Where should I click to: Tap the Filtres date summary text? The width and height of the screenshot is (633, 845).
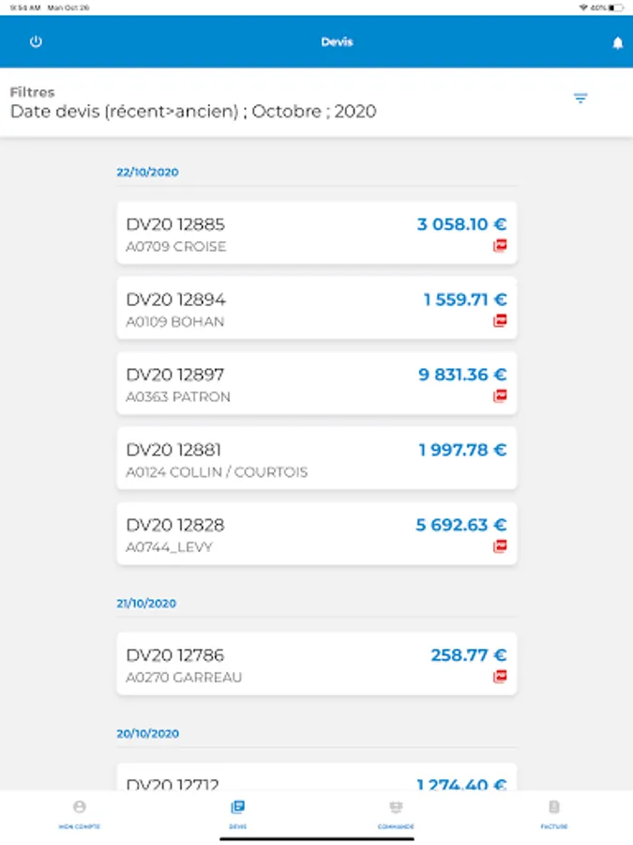(x=193, y=112)
